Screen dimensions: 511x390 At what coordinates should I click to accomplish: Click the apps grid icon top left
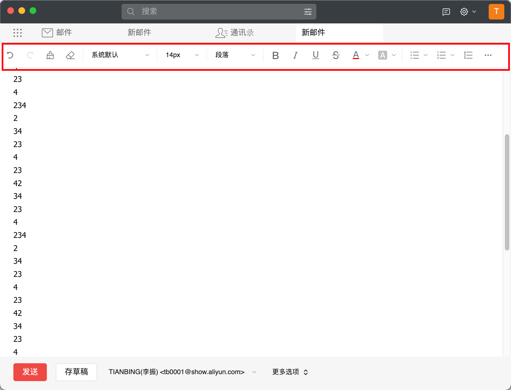click(x=18, y=33)
